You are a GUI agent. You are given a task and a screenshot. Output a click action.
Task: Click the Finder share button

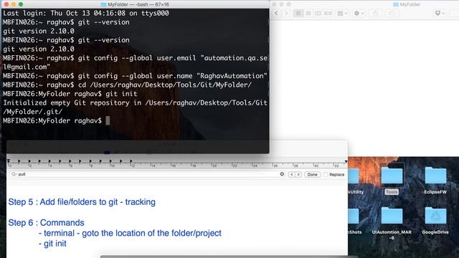point(375,13)
